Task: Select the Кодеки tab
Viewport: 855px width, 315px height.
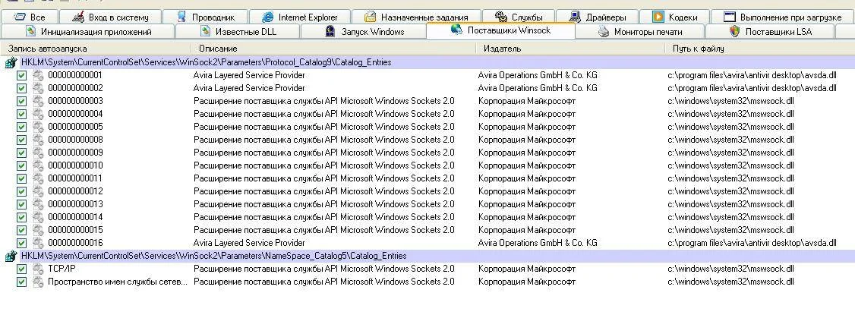Action: point(675,17)
